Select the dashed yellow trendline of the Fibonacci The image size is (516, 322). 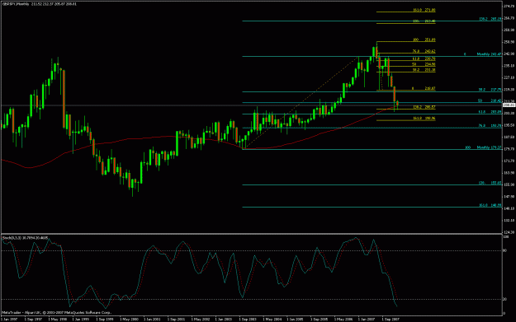click(x=301, y=103)
